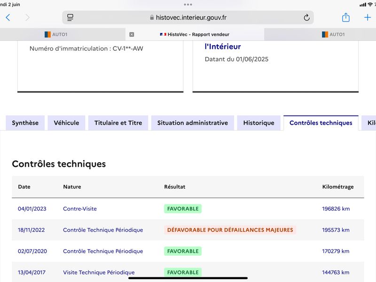Select the Titulaire et Titre tab

click(x=118, y=123)
